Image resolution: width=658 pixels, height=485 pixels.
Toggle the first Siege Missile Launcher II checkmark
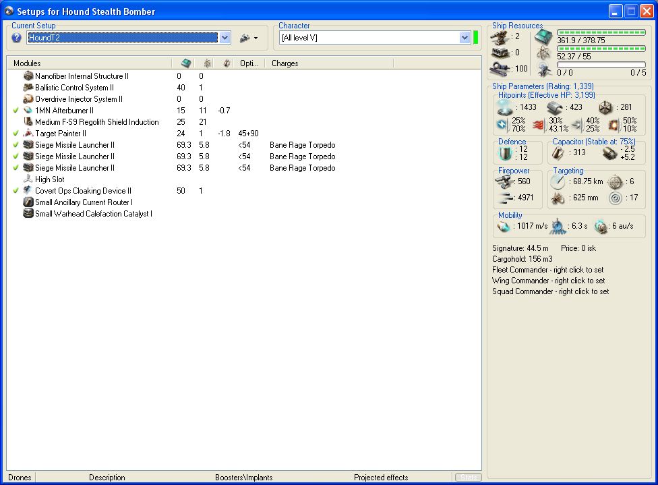[16, 145]
